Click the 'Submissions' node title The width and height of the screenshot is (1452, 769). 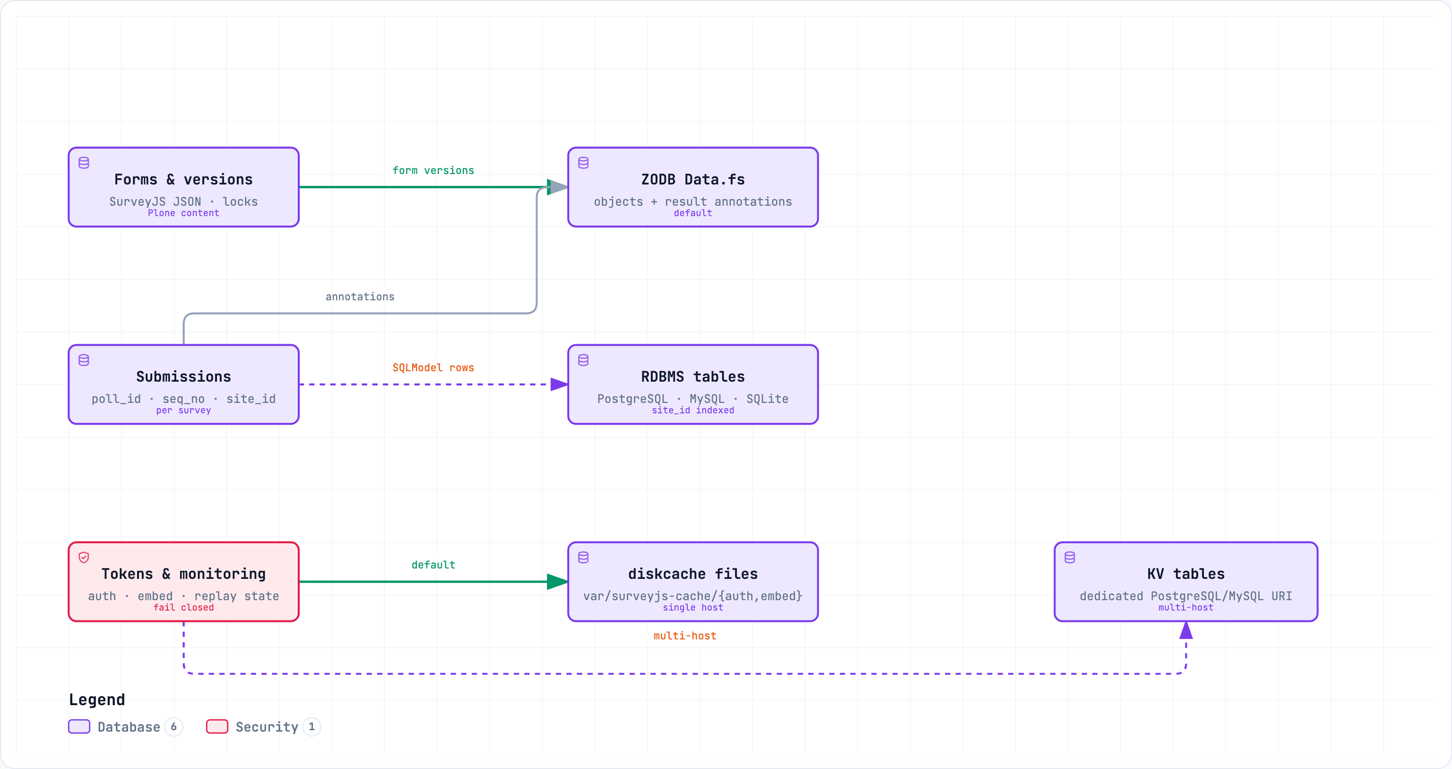pos(184,377)
